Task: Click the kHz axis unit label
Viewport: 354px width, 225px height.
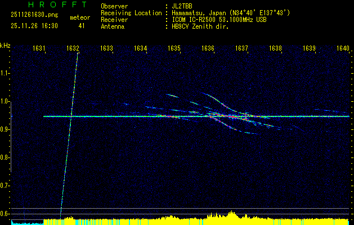Action: [x=5, y=45]
